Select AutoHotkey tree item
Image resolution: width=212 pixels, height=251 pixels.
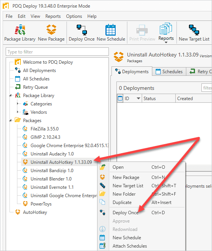(x=35, y=212)
